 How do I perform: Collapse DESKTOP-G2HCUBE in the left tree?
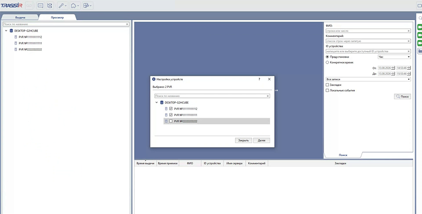[x=6, y=30]
